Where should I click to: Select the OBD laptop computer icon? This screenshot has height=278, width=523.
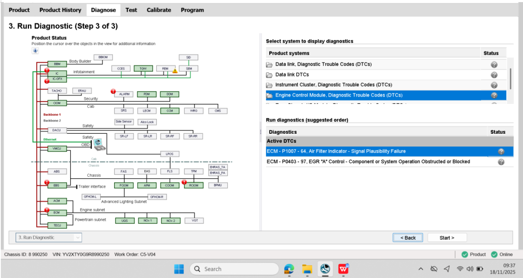pyautogui.click(x=99, y=144)
